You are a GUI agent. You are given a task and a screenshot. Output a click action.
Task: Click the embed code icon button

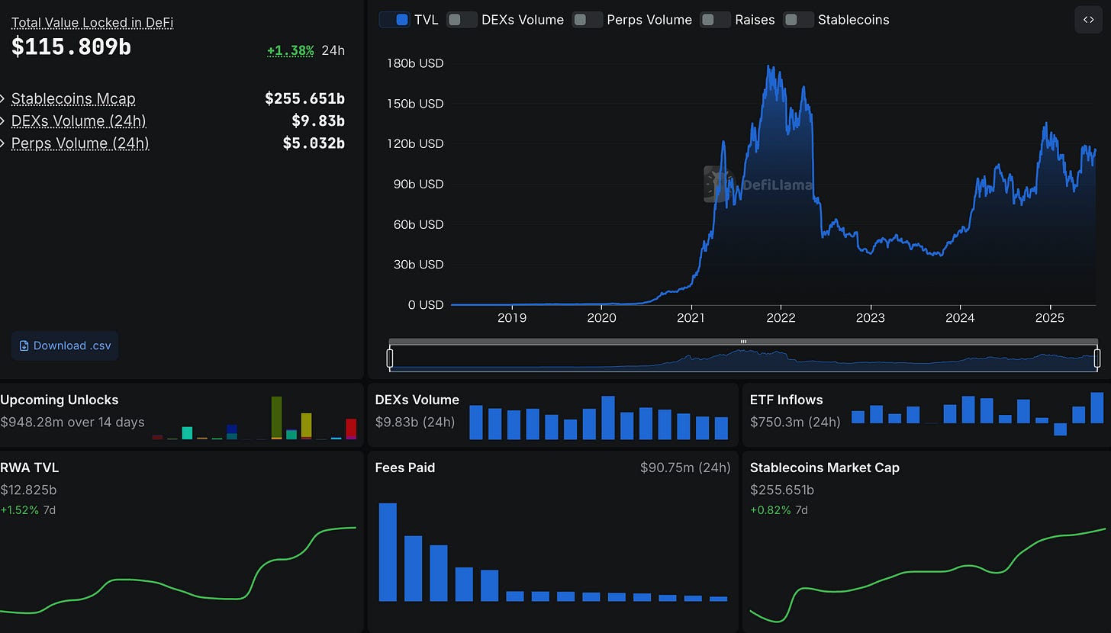(x=1089, y=20)
